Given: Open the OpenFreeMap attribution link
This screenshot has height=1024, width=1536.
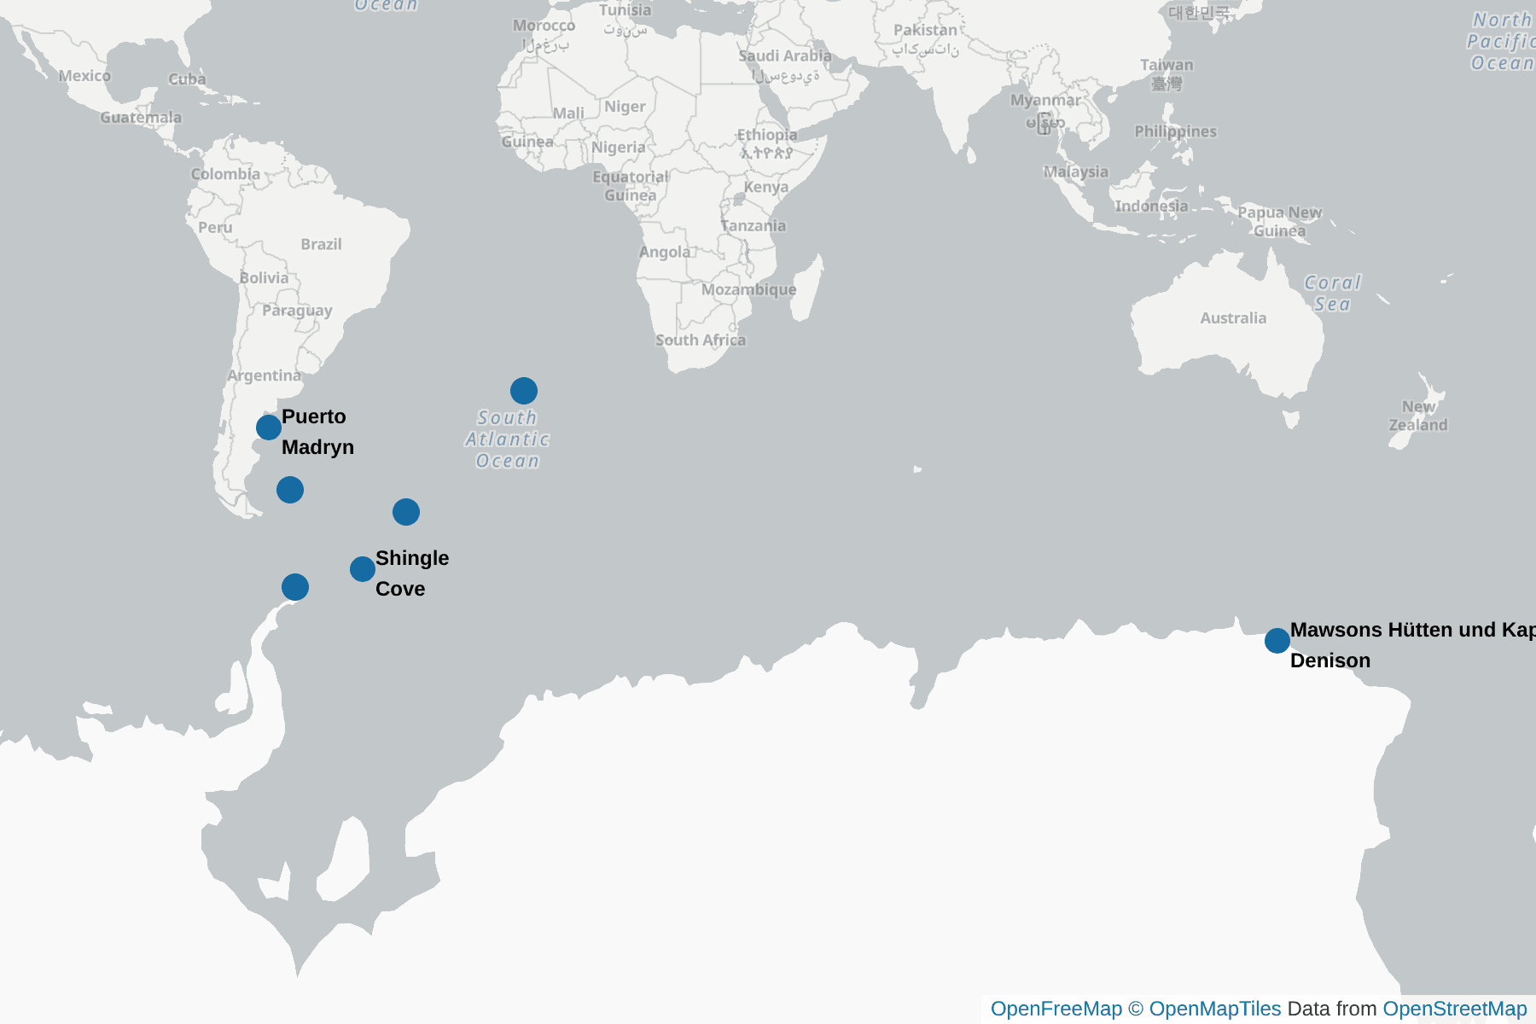Looking at the screenshot, I should (1056, 1009).
